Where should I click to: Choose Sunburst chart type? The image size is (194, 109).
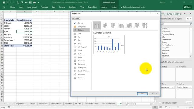[82, 64]
